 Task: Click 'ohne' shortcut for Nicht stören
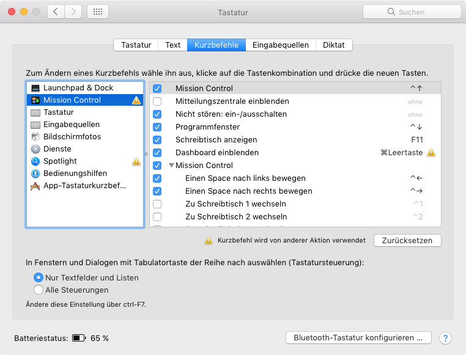pyautogui.click(x=415, y=115)
